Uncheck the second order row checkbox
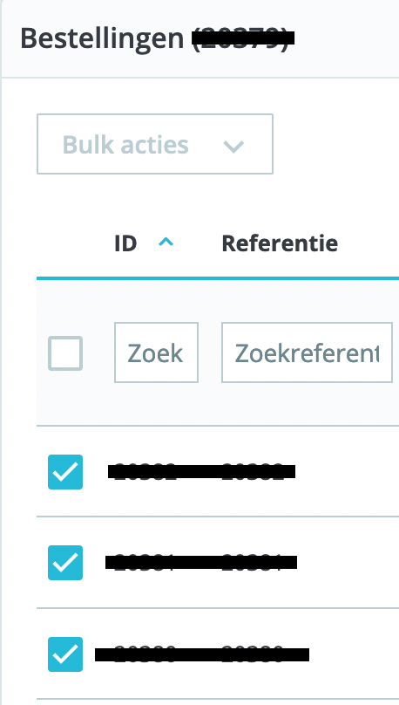This screenshot has height=705, width=399. [x=65, y=563]
